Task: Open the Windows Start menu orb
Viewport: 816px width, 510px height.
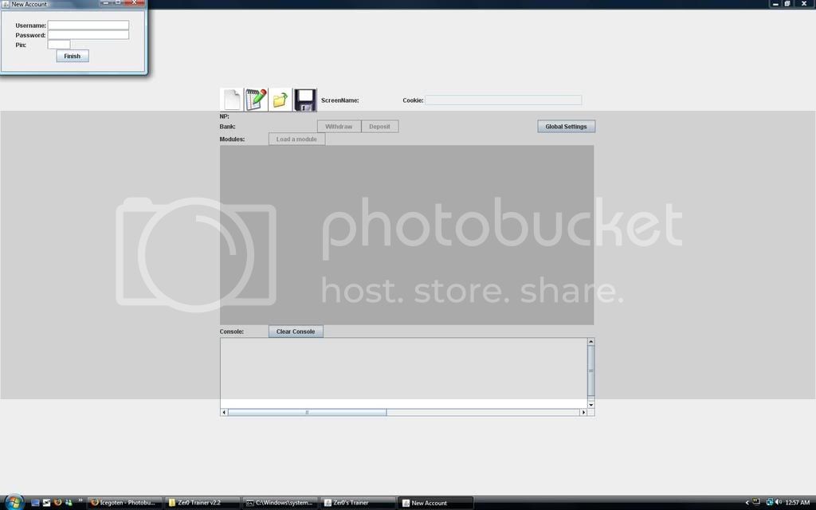Action: coord(14,502)
